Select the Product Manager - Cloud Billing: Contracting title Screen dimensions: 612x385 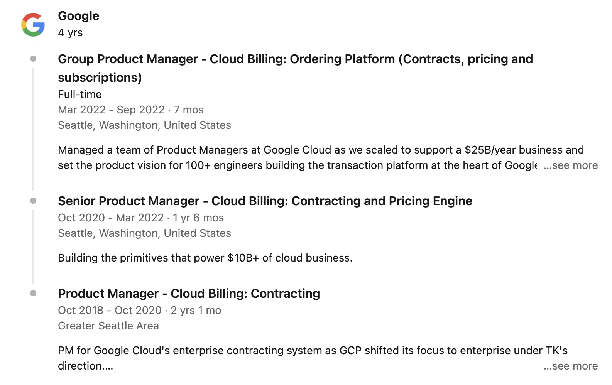(x=189, y=294)
